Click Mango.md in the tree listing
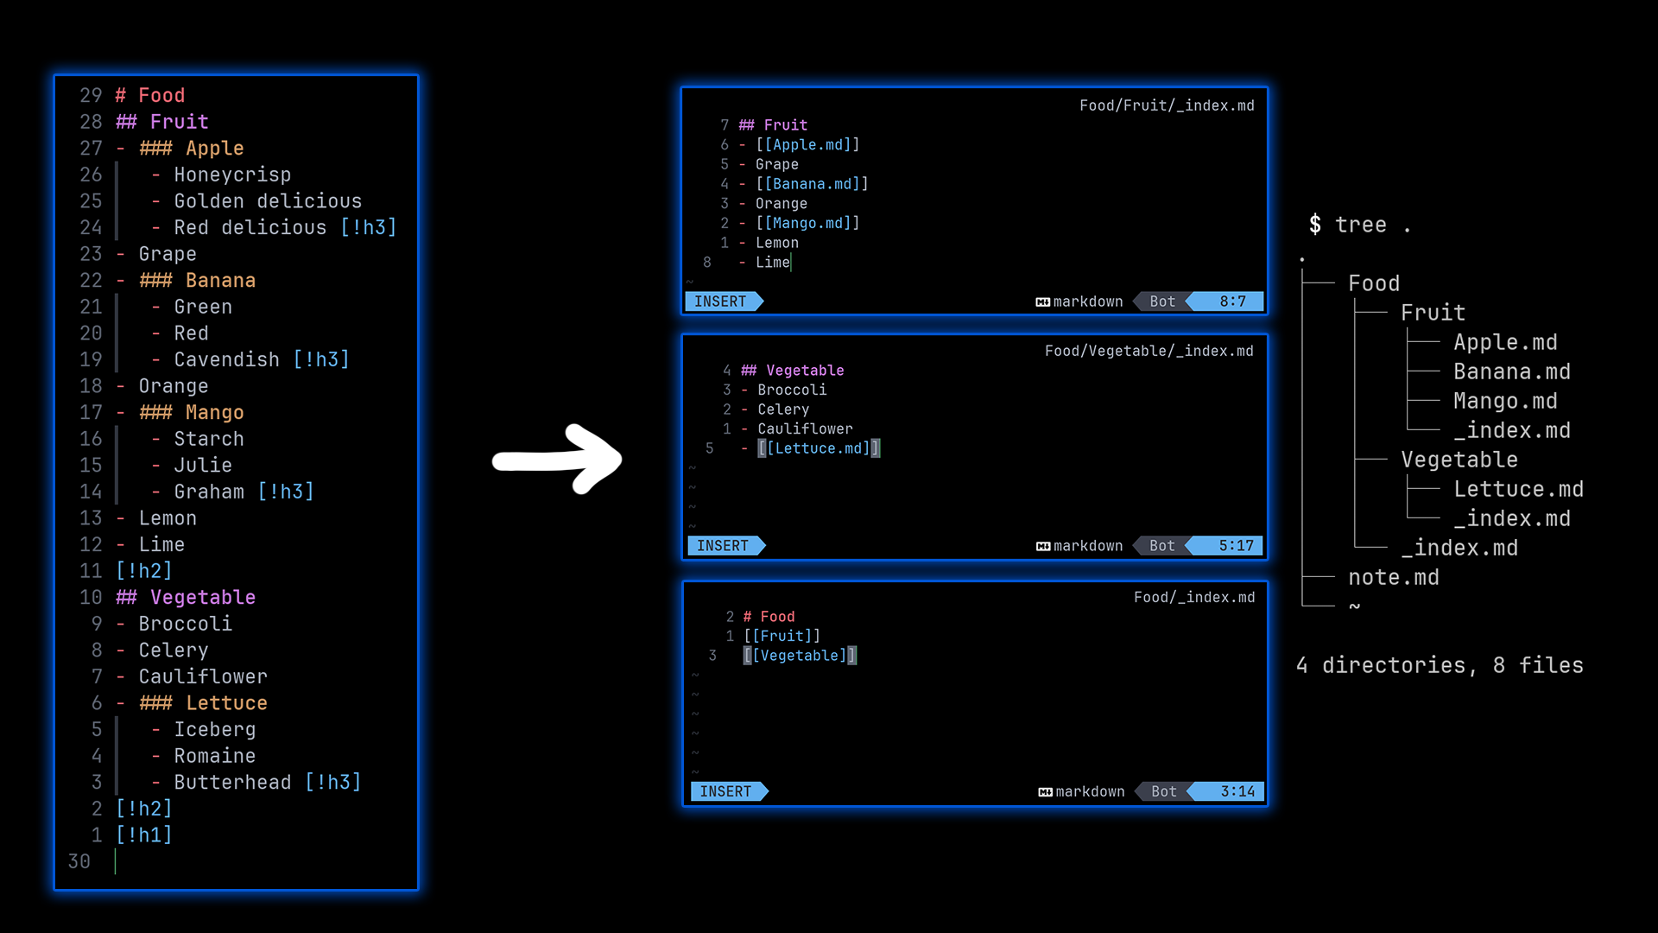1658x933 pixels. (1504, 401)
